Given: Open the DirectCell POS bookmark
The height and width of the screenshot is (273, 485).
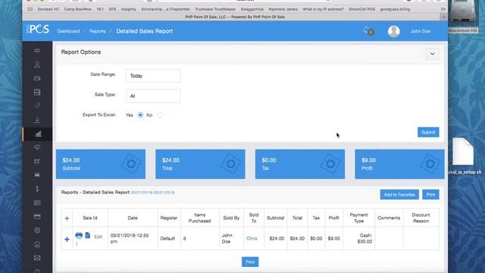Looking at the screenshot, I should [362, 9].
